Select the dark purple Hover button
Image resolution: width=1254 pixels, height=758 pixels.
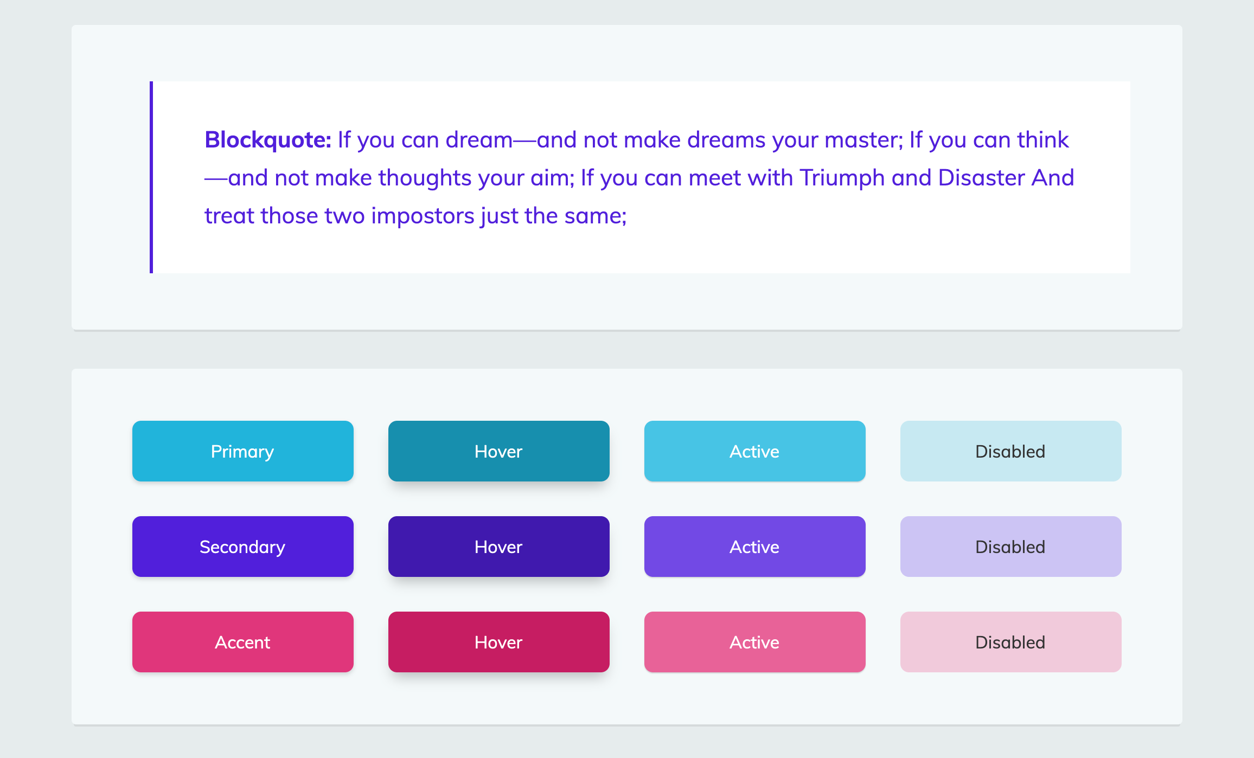[498, 547]
